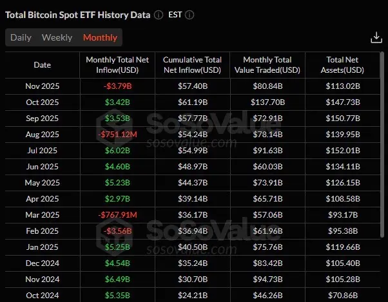The width and height of the screenshot is (388, 302).
Task: Download the ETF history data
Action: (376, 38)
